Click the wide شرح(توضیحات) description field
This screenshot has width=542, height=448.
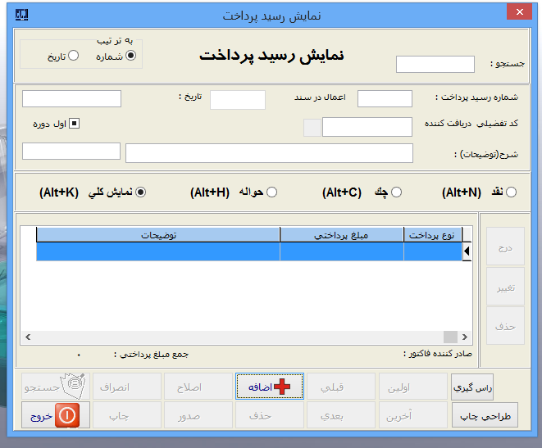269,153
